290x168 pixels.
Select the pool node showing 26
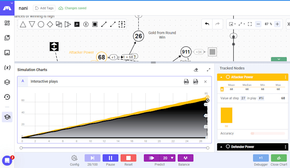click(138, 36)
